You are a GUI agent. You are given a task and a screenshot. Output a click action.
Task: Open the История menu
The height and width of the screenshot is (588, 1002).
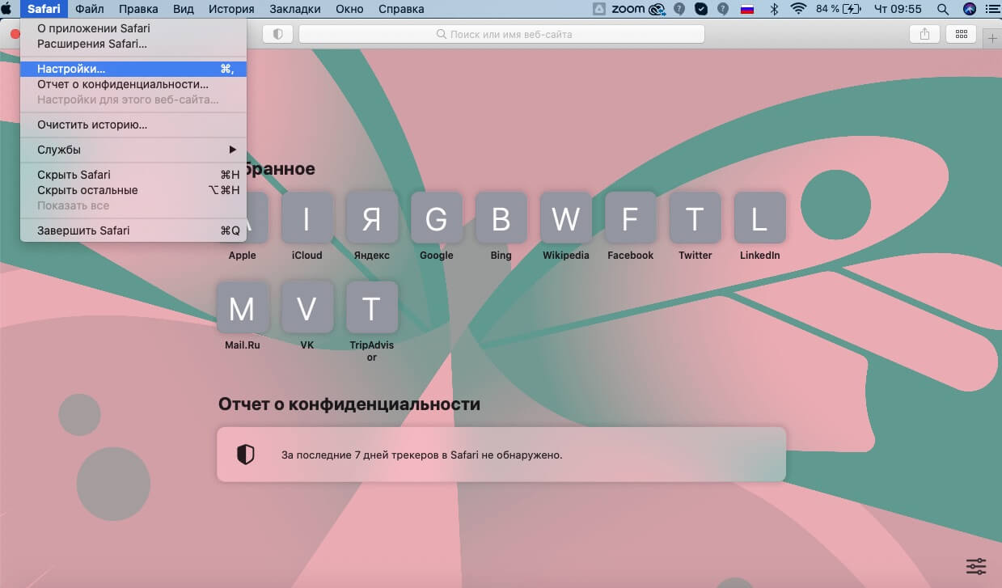coord(231,9)
